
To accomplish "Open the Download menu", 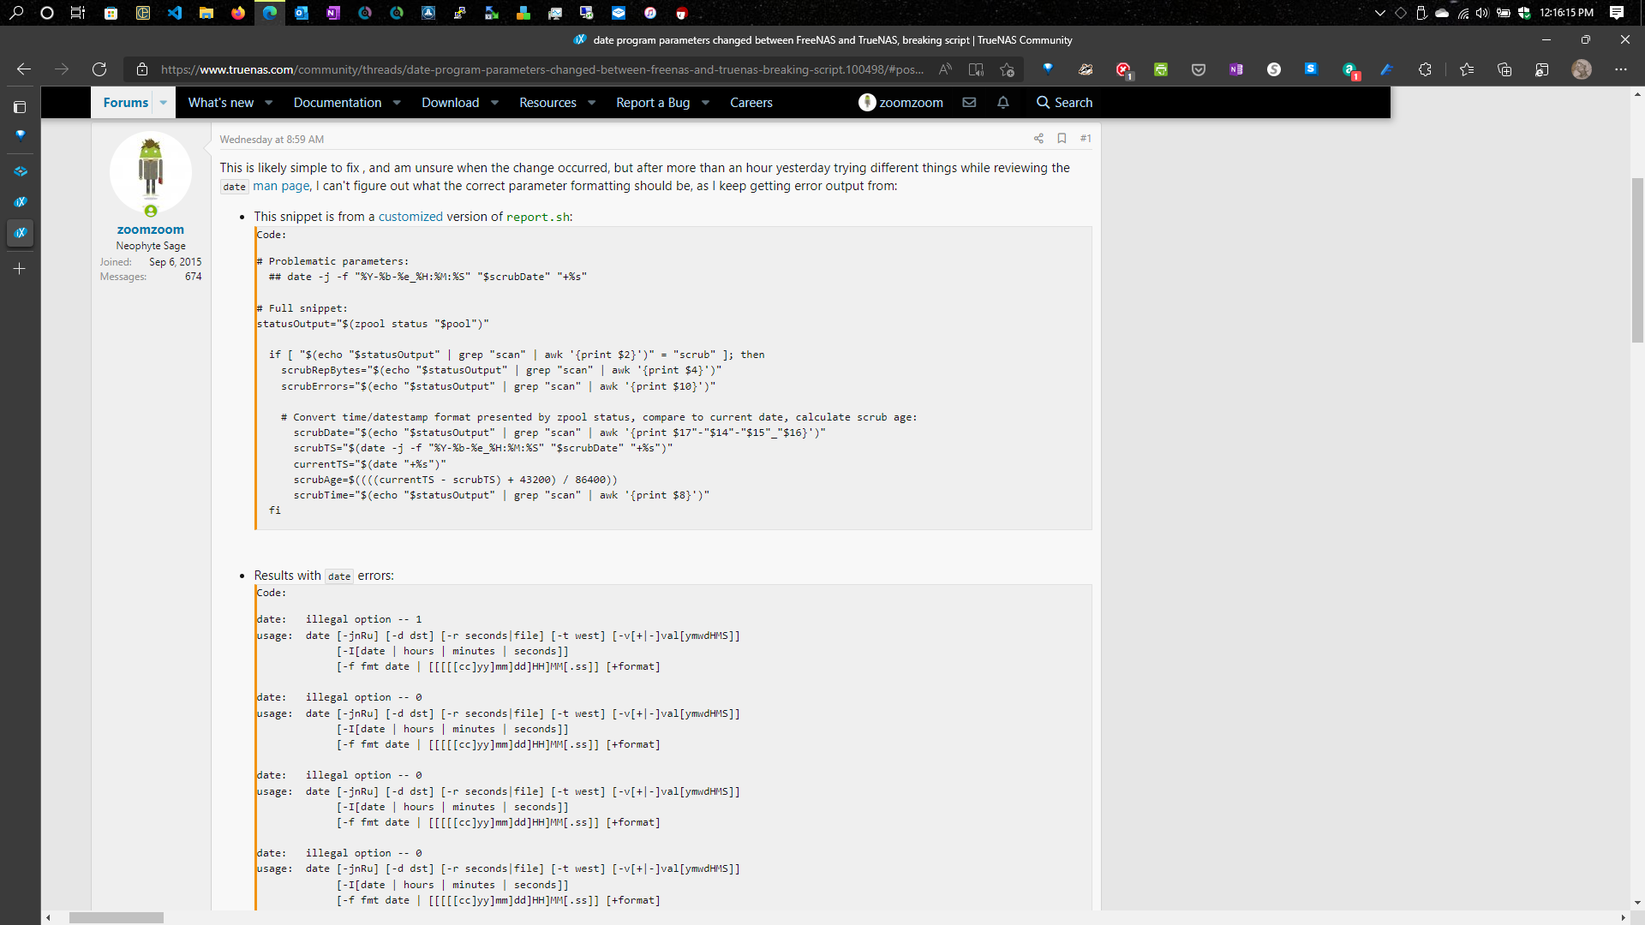I will [x=450, y=102].
